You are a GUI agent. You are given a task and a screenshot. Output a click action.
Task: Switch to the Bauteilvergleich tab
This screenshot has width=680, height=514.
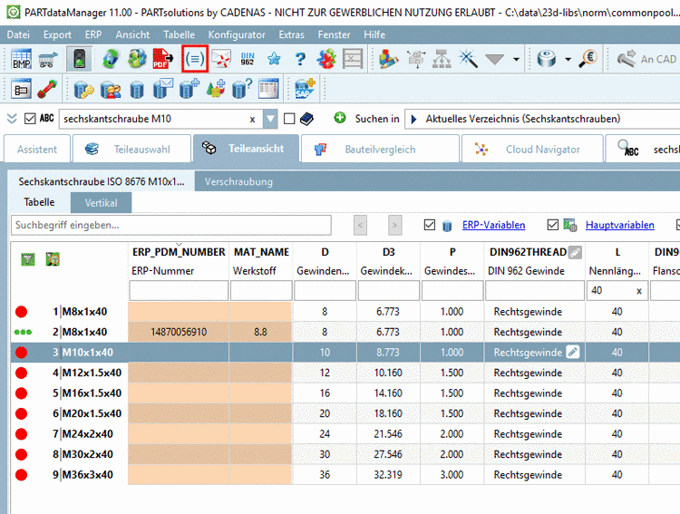pos(379,150)
